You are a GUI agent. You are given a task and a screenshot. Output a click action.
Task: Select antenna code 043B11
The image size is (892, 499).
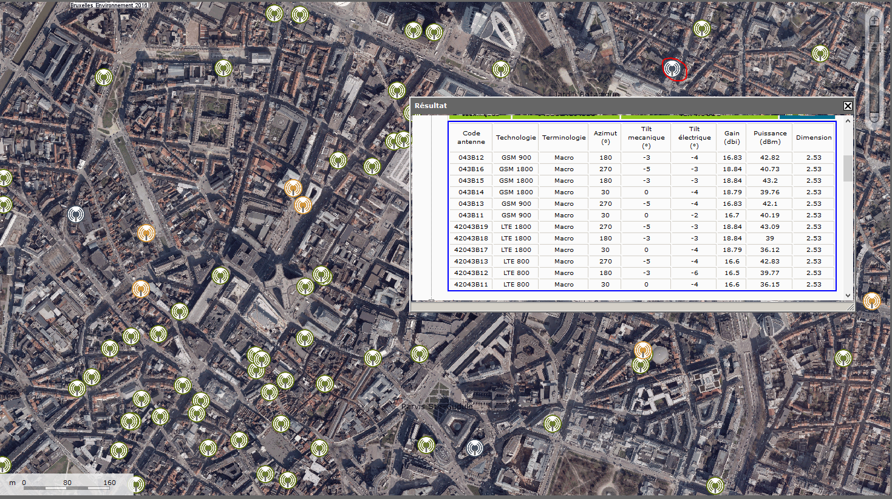pyautogui.click(x=471, y=216)
